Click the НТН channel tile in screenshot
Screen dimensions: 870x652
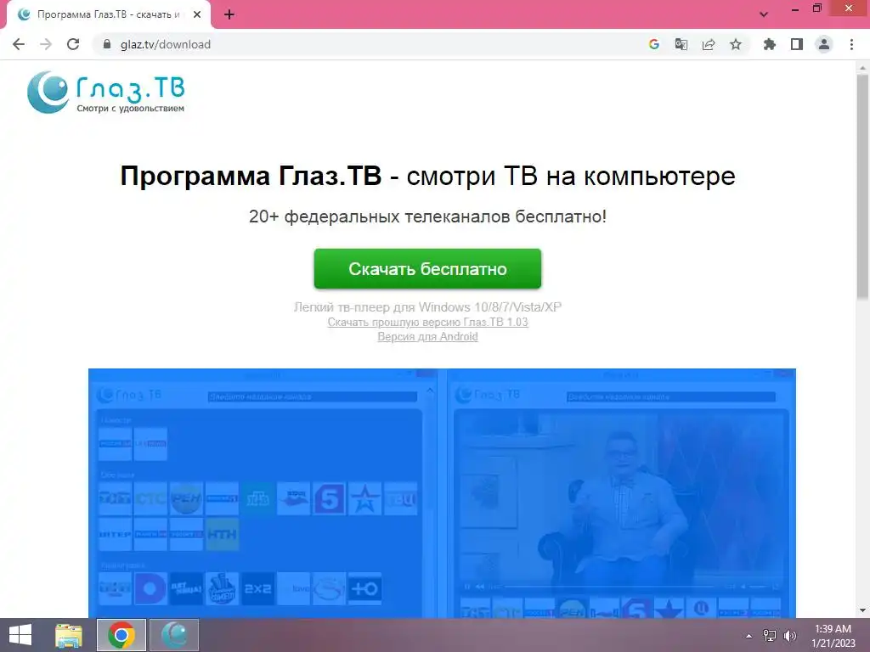[222, 534]
